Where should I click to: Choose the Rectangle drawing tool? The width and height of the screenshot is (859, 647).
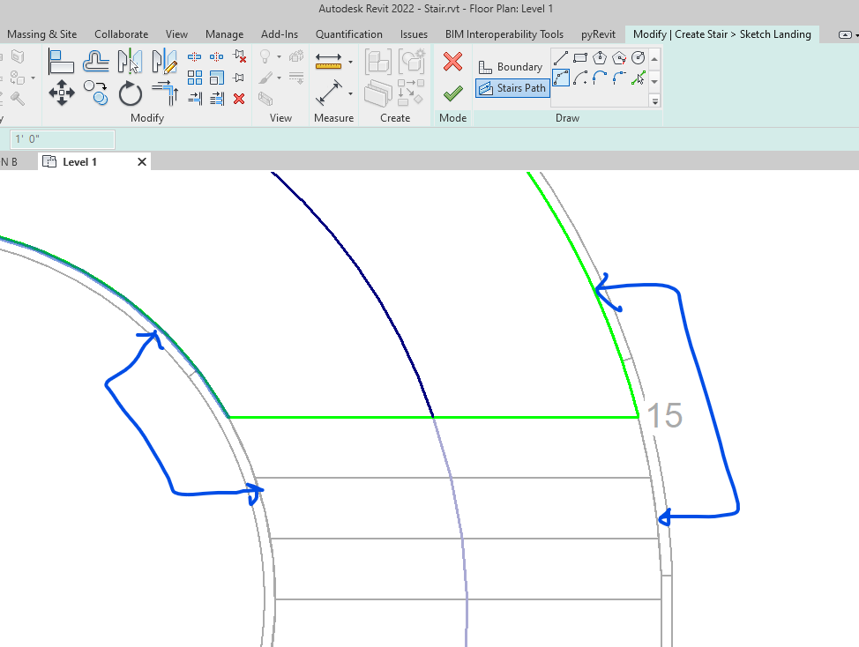coord(579,58)
